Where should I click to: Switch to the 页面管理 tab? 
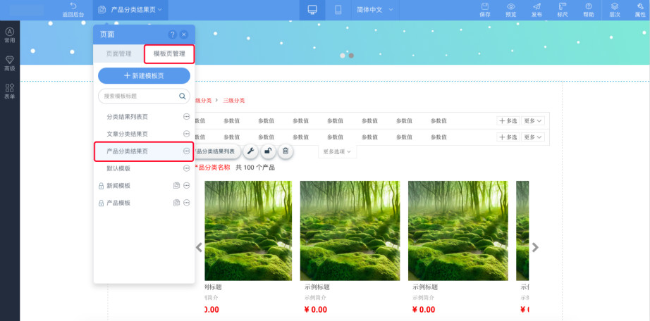[119, 53]
